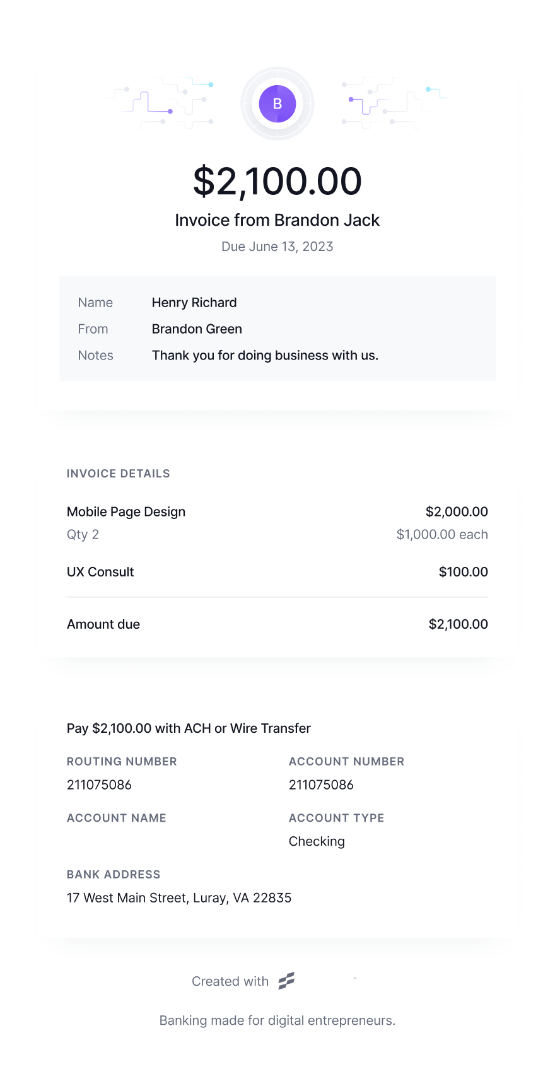Screen dimensions: 555x1091
Task: Select the $2,000.00 line item price
Action: pos(457,511)
